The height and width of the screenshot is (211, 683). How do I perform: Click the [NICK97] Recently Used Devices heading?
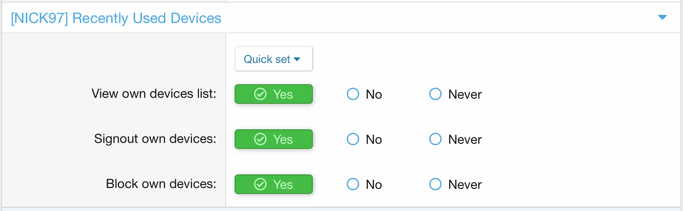(116, 18)
